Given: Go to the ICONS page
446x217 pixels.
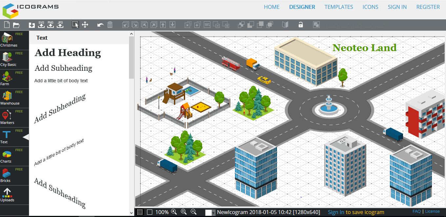Looking at the screenshot, I should point(370,7).
